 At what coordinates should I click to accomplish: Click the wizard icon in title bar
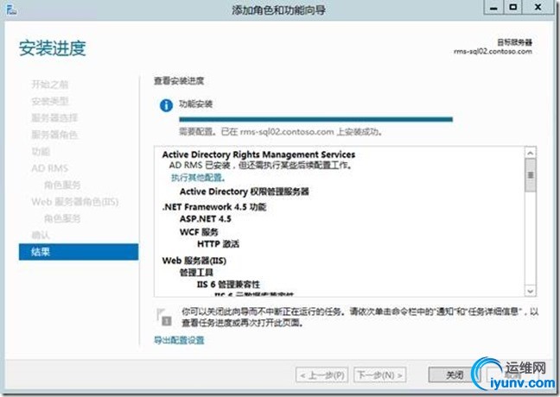(x=11, y=9)
